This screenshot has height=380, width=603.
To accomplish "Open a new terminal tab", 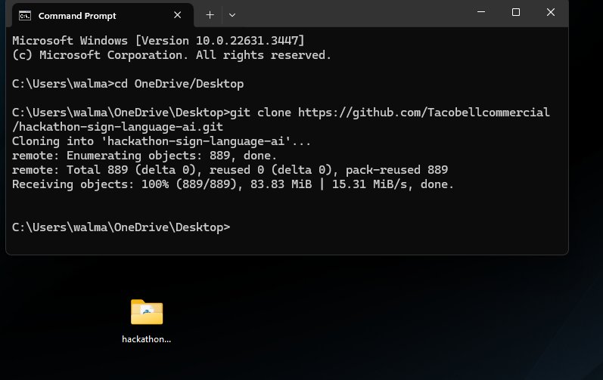I will pyautogui.click(x=210, y=15).
